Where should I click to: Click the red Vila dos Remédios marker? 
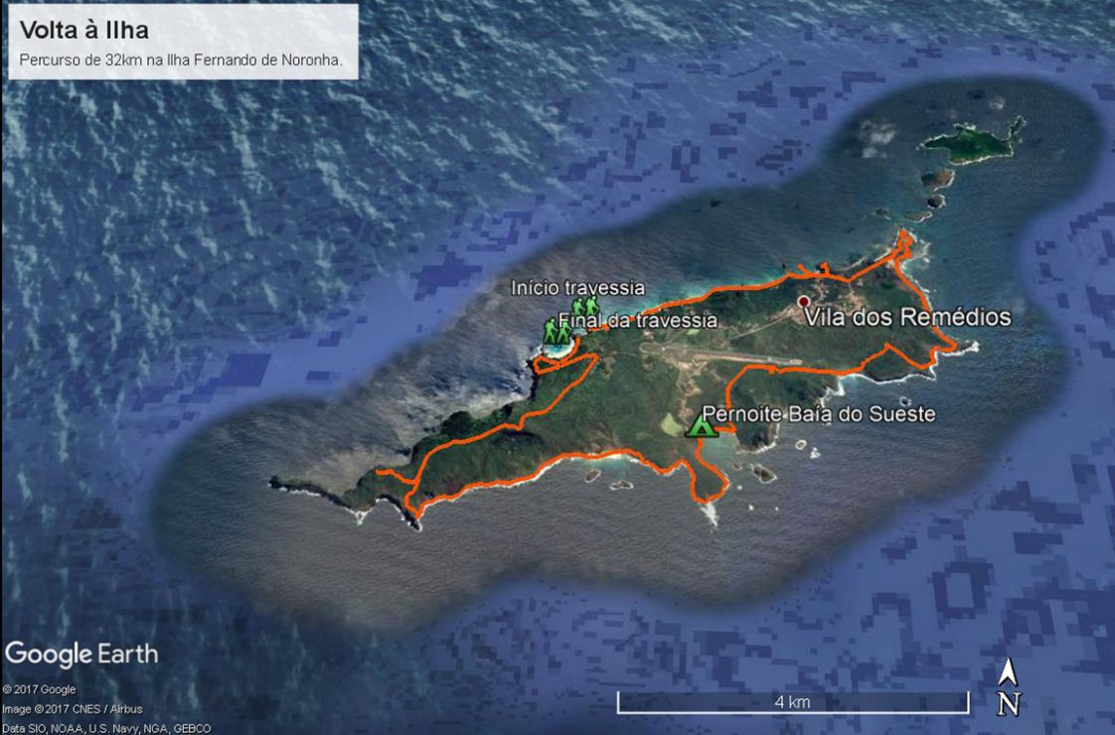coord(804,301)
